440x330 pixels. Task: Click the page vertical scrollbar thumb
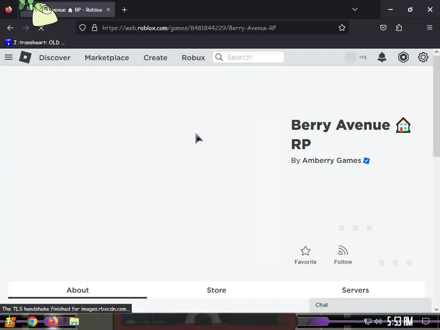pyautogui.click(x=437, y=106)
